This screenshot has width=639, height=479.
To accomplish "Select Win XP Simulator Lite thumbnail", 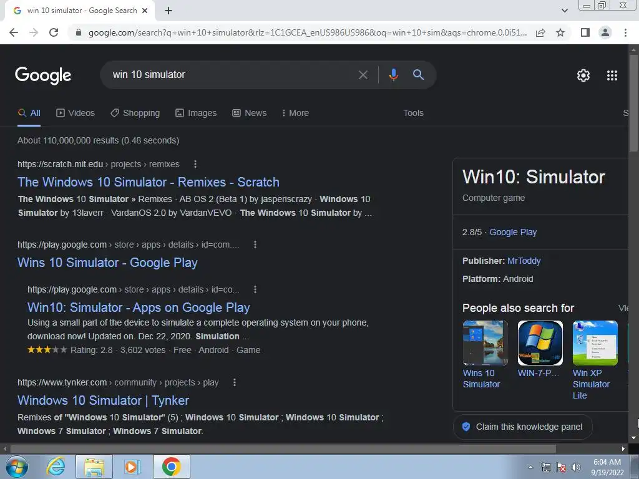I will point(595,343).
